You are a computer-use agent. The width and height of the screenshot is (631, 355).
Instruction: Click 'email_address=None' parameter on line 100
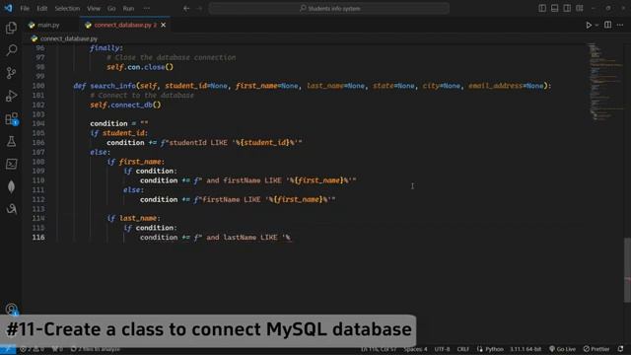coord(506,86)
